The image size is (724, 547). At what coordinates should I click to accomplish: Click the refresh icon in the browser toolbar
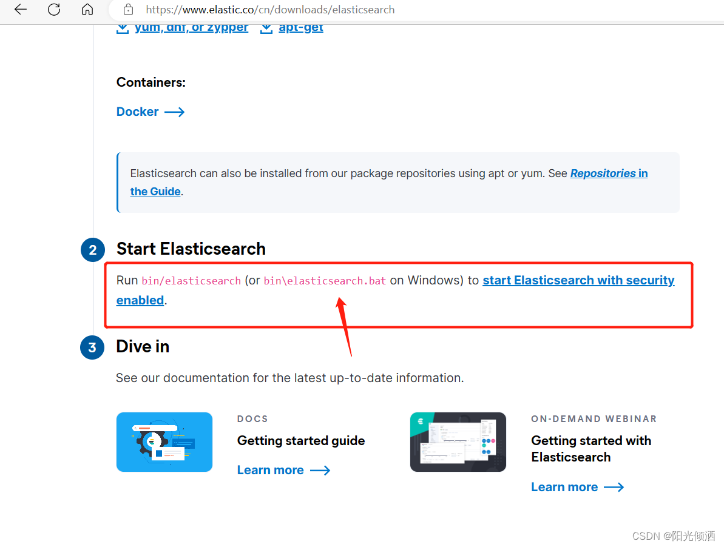pyautogui.click(x=53, y=9)
